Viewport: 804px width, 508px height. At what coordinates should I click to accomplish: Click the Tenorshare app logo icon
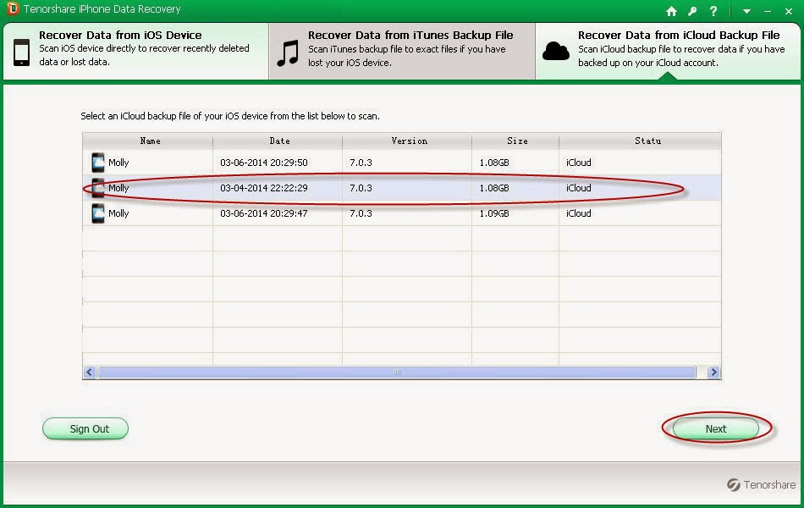pyautogui.click(x=13, y=8)
